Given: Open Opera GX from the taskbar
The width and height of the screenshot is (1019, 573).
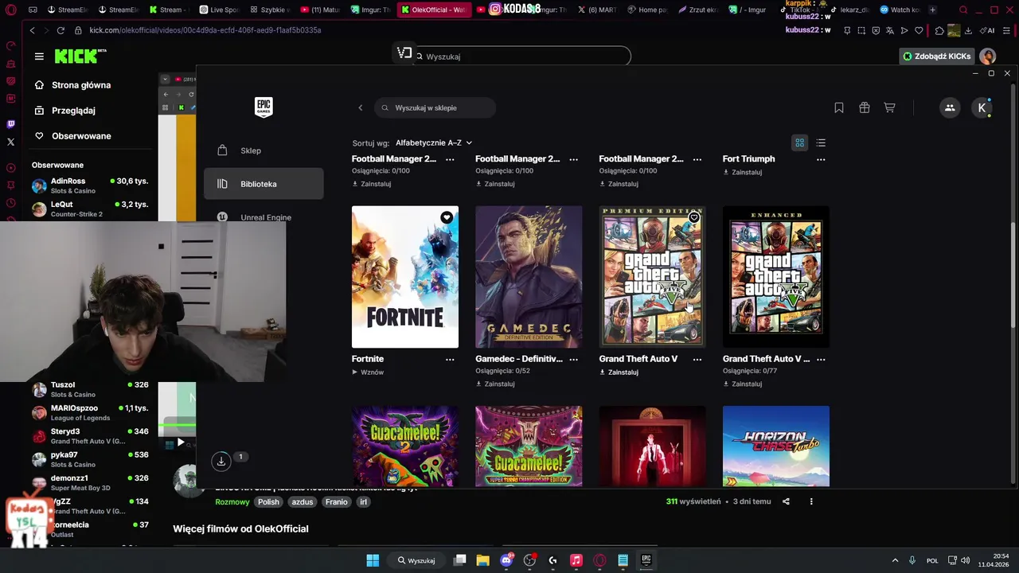Looking at the screenshot, I should pyautogui.click(x=599, y=560).
